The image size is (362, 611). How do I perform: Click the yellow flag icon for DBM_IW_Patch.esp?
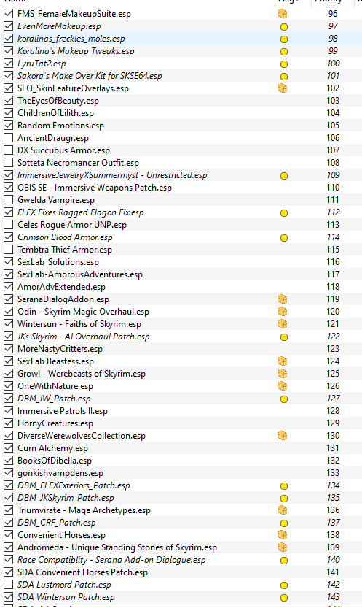pos(284,399)
